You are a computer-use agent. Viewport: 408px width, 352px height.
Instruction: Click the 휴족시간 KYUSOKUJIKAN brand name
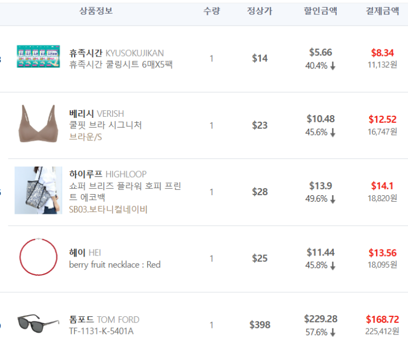click(116, 53)
